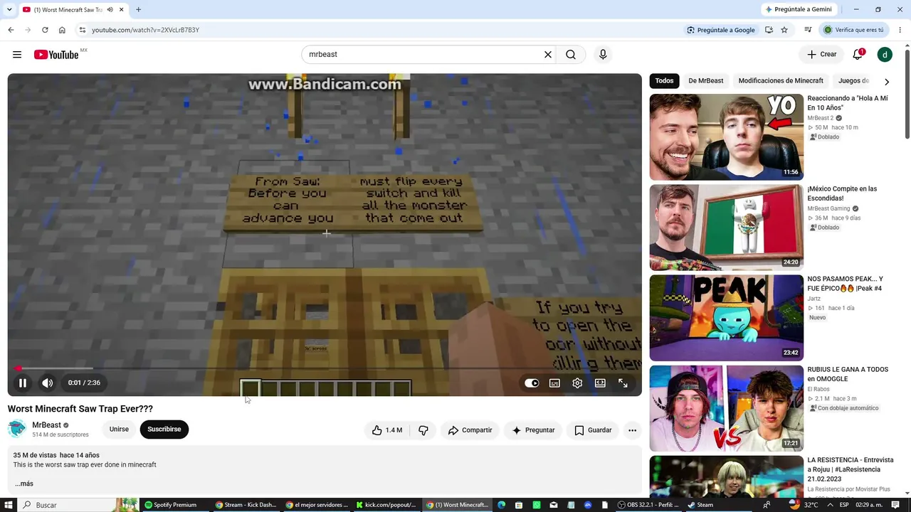The width and height of the screenshot is (911, 512).
Task: Open the Chrome three-dot menu
Action: [x=900, y=30]
